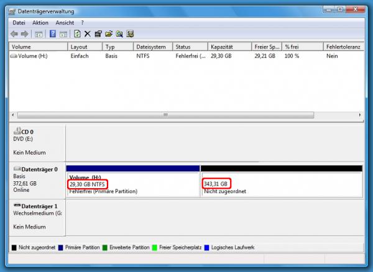Click the Refresh (green arrows) toolbar icon

click(77, 34)
